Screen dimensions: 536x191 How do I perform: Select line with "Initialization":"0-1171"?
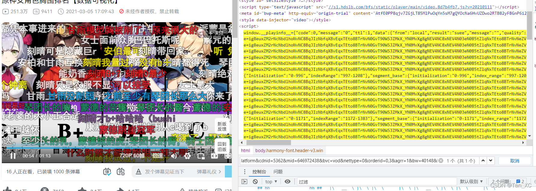coord(385,118)
